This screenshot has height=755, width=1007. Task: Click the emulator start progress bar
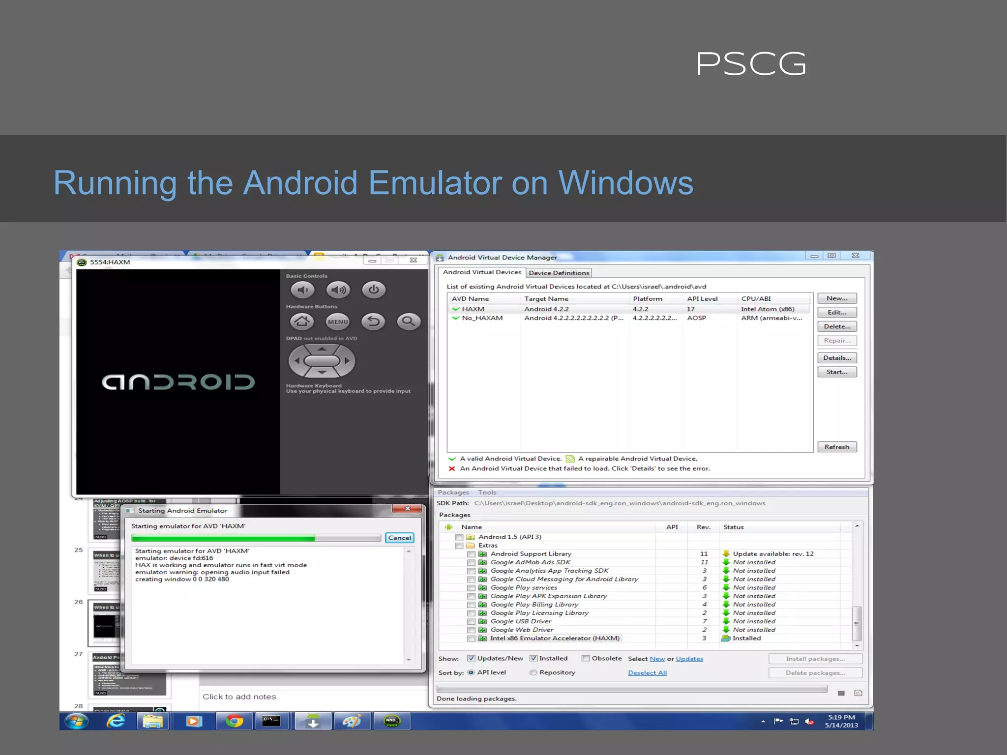click(x=256, y=538)
